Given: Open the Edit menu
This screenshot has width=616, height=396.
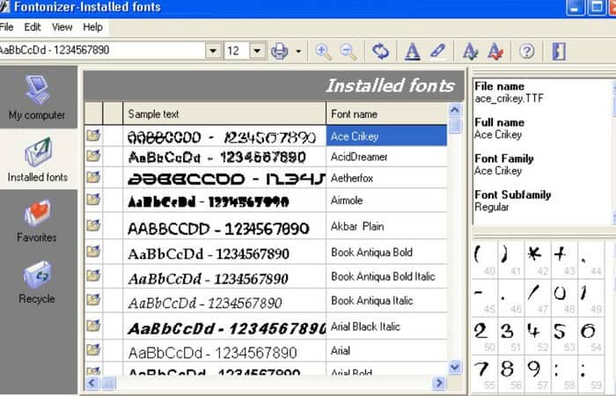Looking at the screenshot, I should tap(33, 27).
